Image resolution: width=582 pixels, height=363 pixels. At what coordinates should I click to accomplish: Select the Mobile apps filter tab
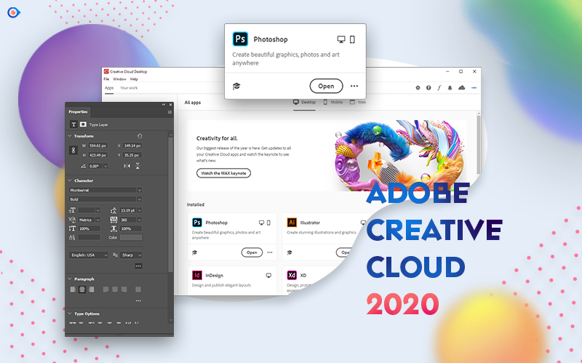[x=333, y=102]
